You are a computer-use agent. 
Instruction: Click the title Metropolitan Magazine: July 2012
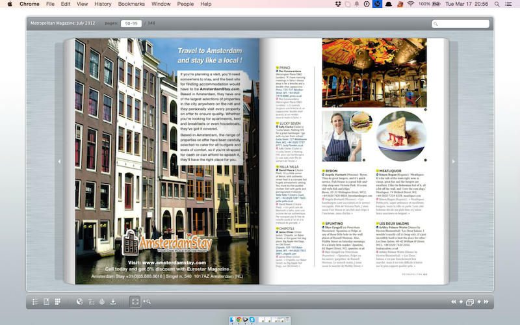(62, 23)
